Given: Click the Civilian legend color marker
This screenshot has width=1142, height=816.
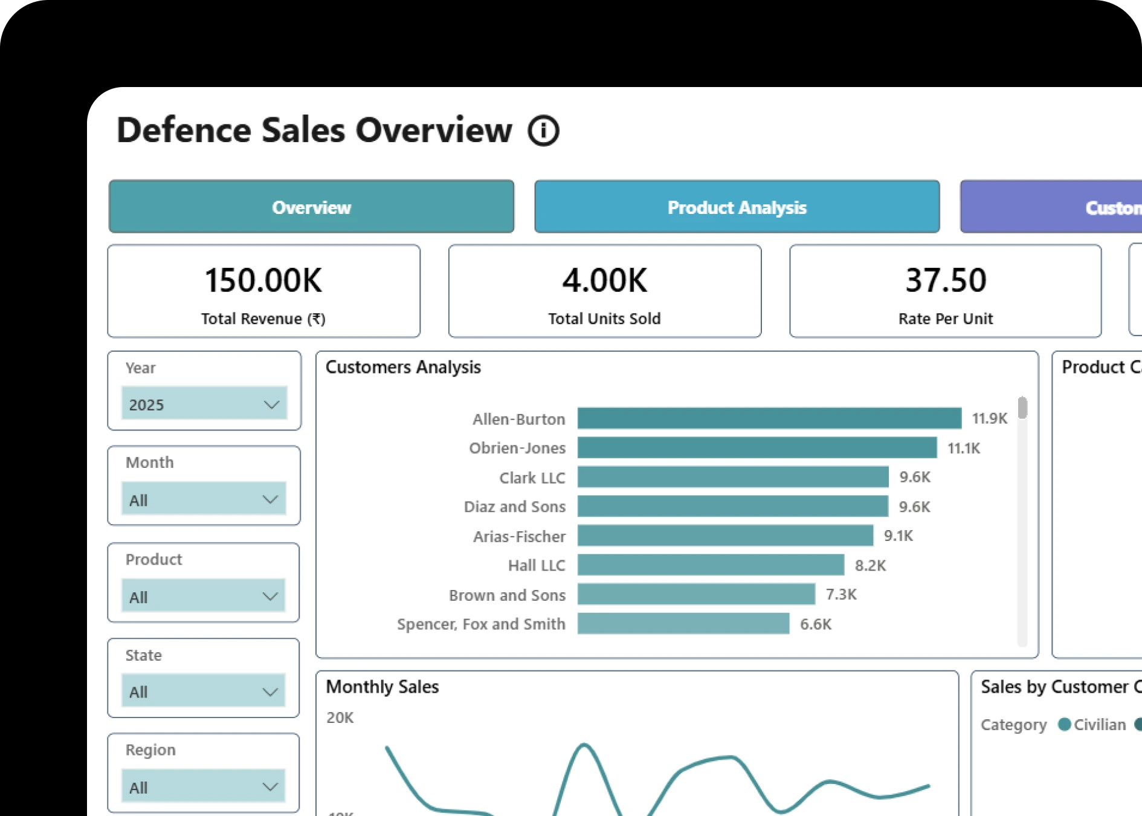Looking at the screenshot, I should coord(1065,724).
